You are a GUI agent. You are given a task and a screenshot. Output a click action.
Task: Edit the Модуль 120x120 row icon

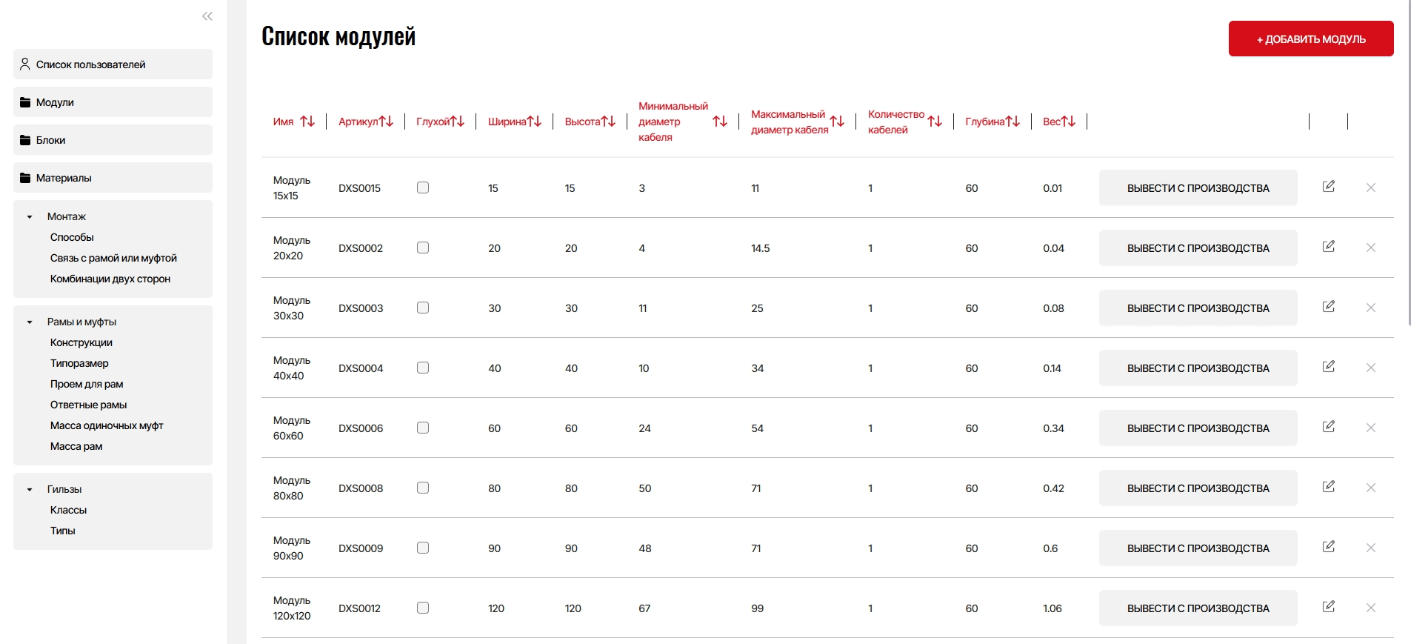1329,607
